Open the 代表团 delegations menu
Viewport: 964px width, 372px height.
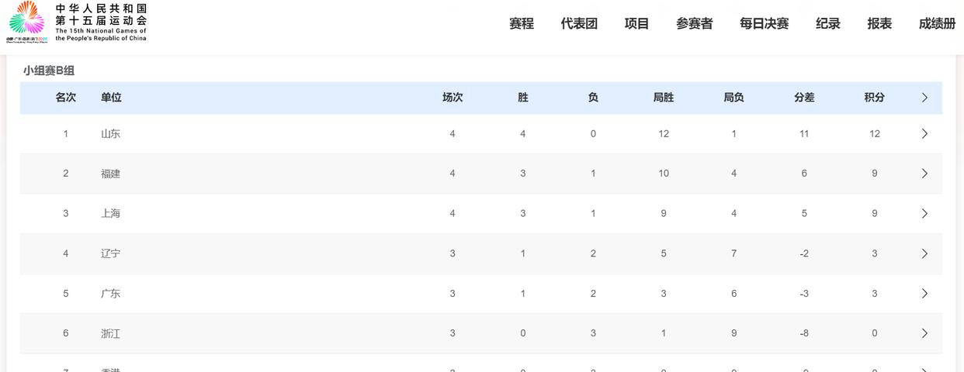tap(579, 23)
